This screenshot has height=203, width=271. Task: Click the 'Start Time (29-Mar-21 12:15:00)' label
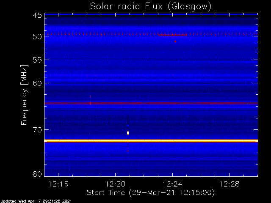(x=151, y=193)
